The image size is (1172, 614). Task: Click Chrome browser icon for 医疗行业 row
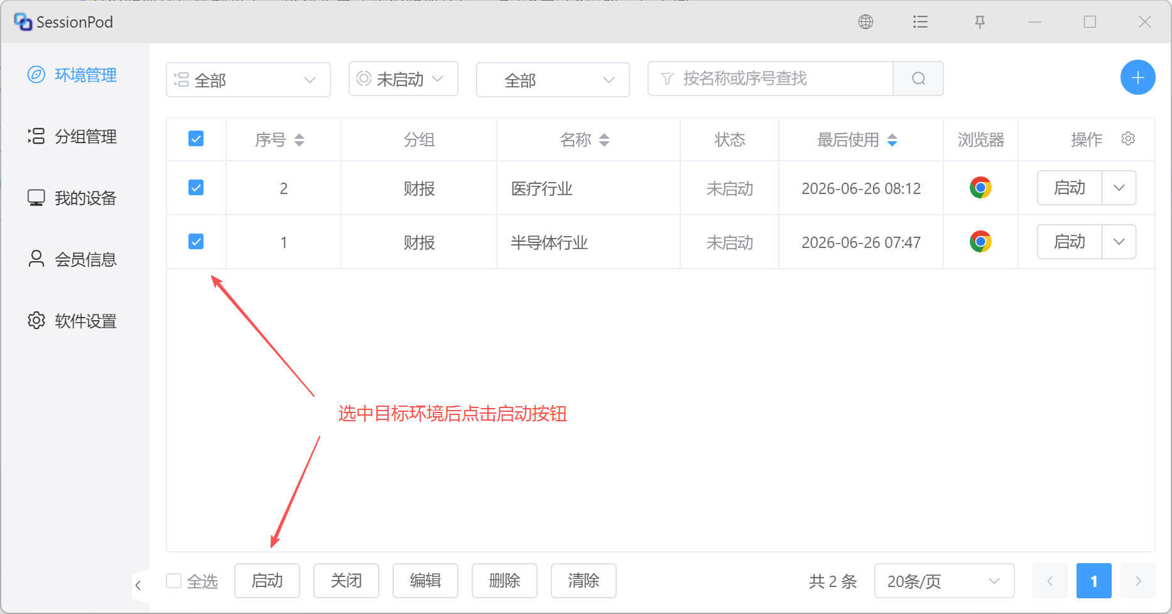980,188
